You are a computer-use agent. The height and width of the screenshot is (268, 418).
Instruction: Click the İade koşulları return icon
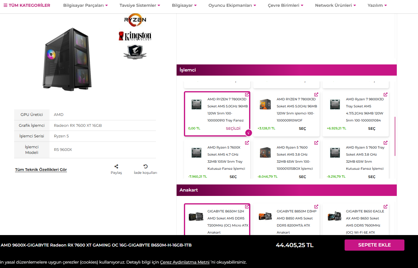[145, 167]
